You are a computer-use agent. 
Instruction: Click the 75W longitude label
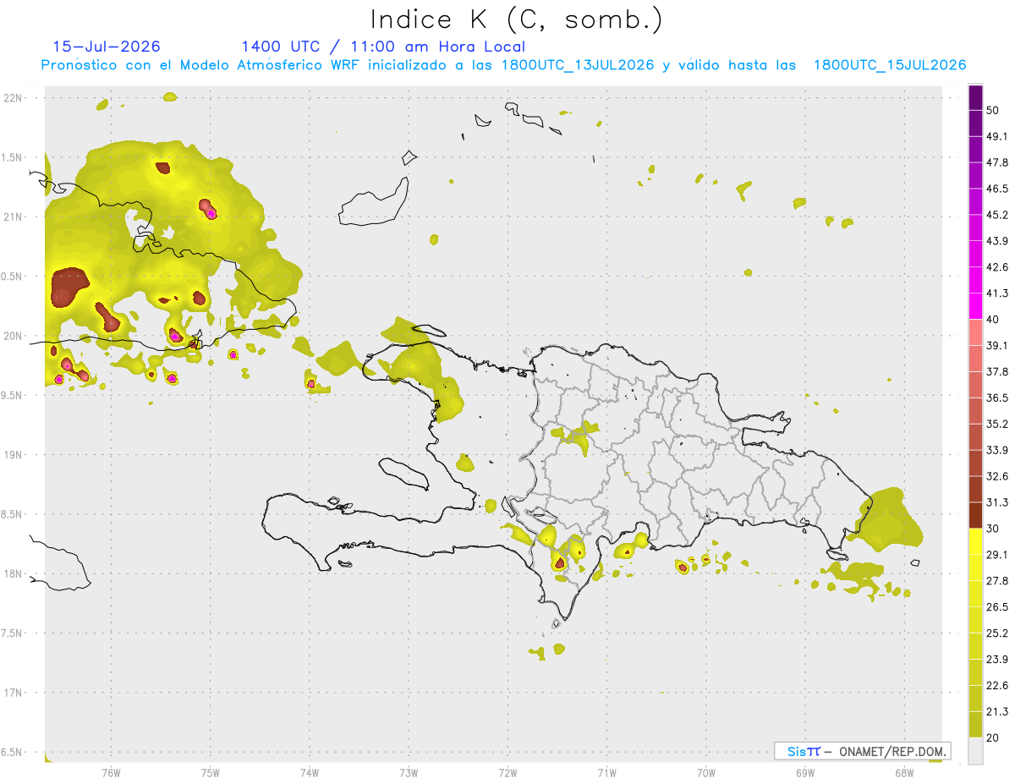click(x=210, y=773)
